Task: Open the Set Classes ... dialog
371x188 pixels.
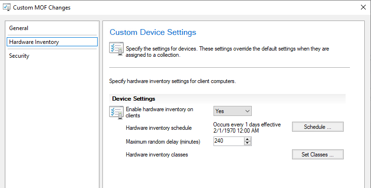Action: point(317,155)
